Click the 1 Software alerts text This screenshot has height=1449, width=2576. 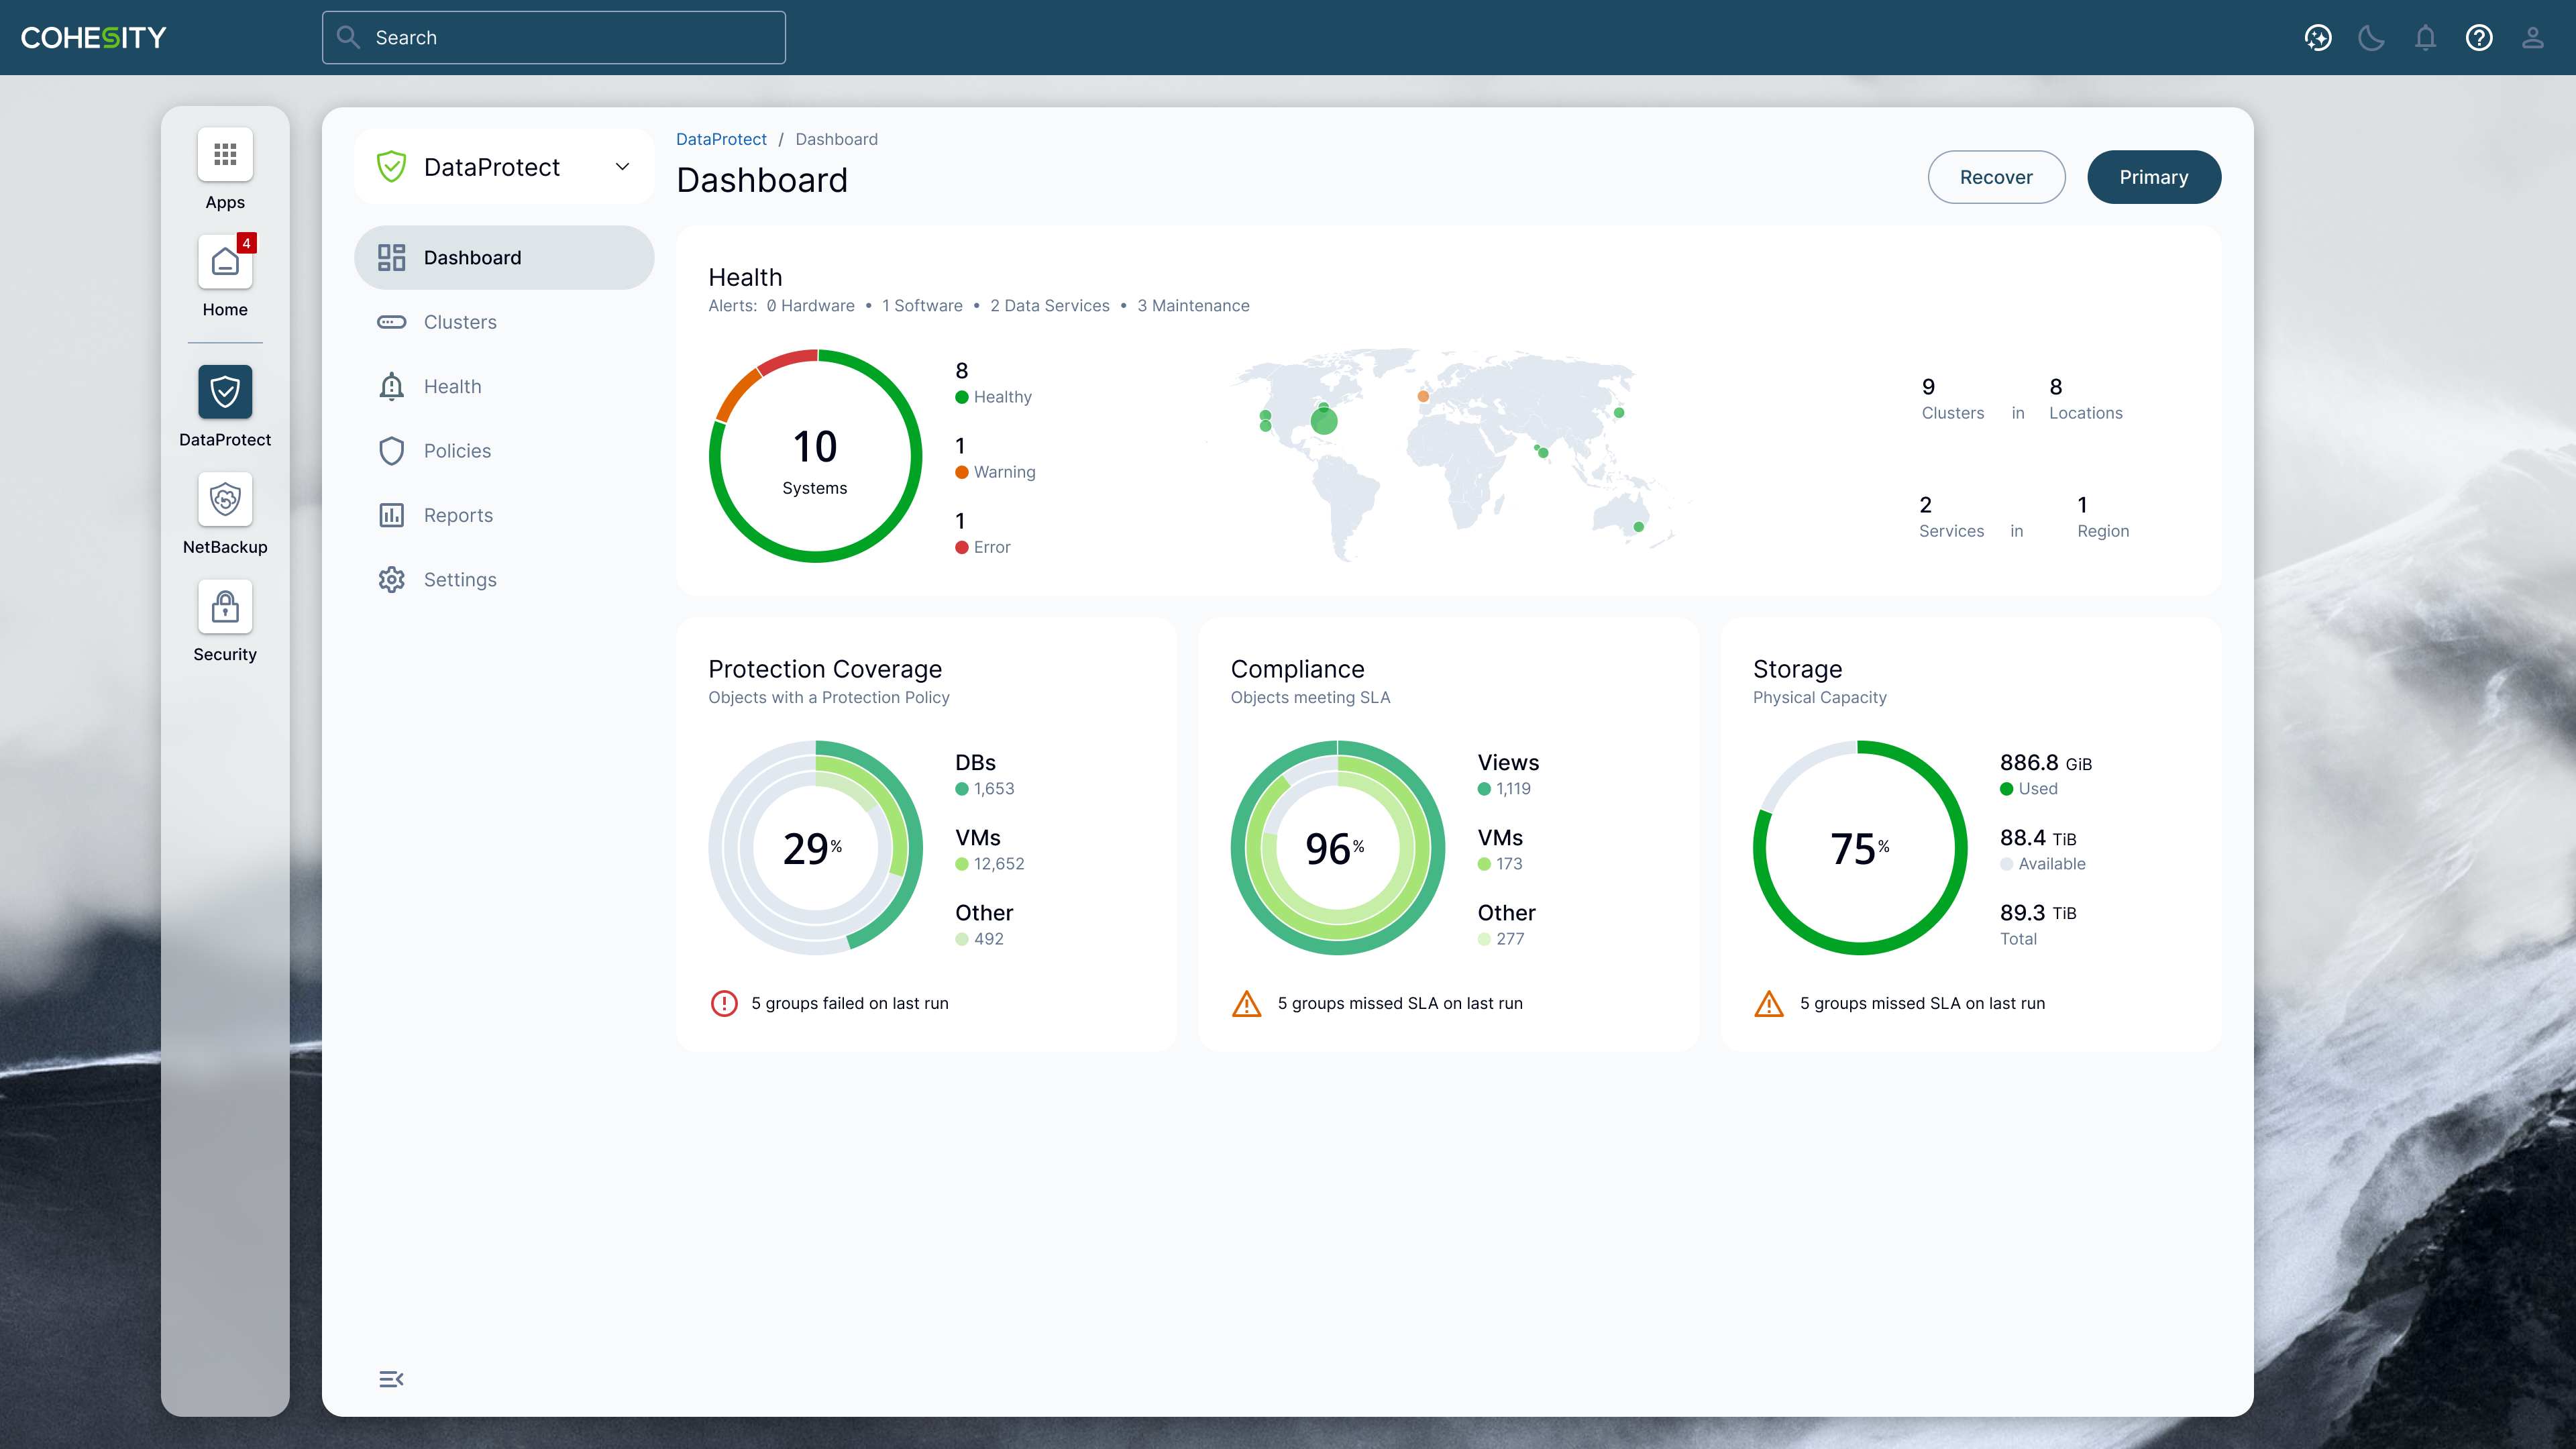click(922, 306)
